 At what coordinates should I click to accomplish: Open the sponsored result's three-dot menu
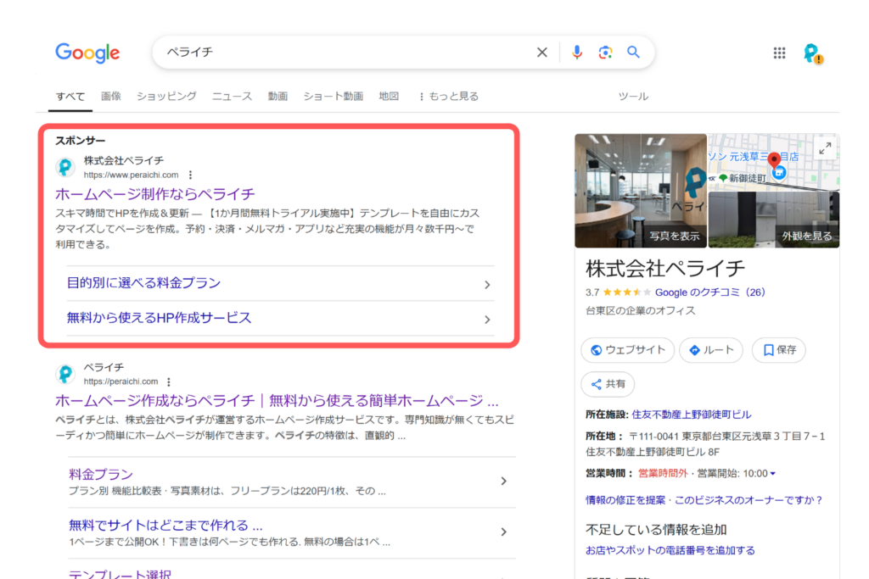pos(190,174)
